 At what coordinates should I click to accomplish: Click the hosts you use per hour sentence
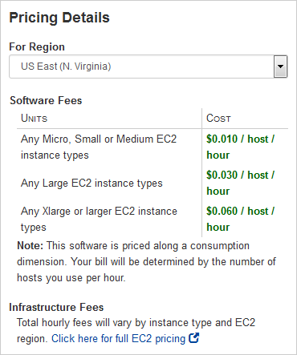(x=71, y=278)
